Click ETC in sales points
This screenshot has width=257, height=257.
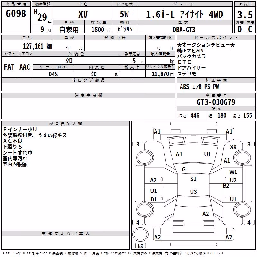click(x=184, y=62)
